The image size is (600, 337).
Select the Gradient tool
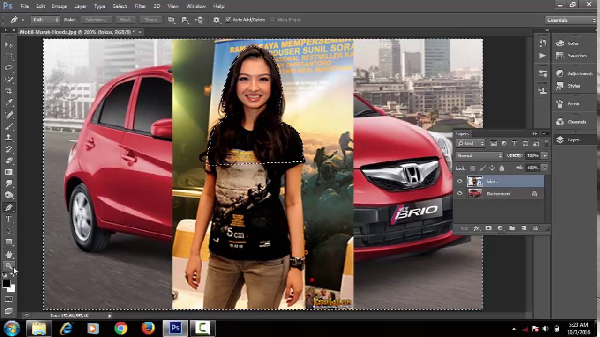9,173
